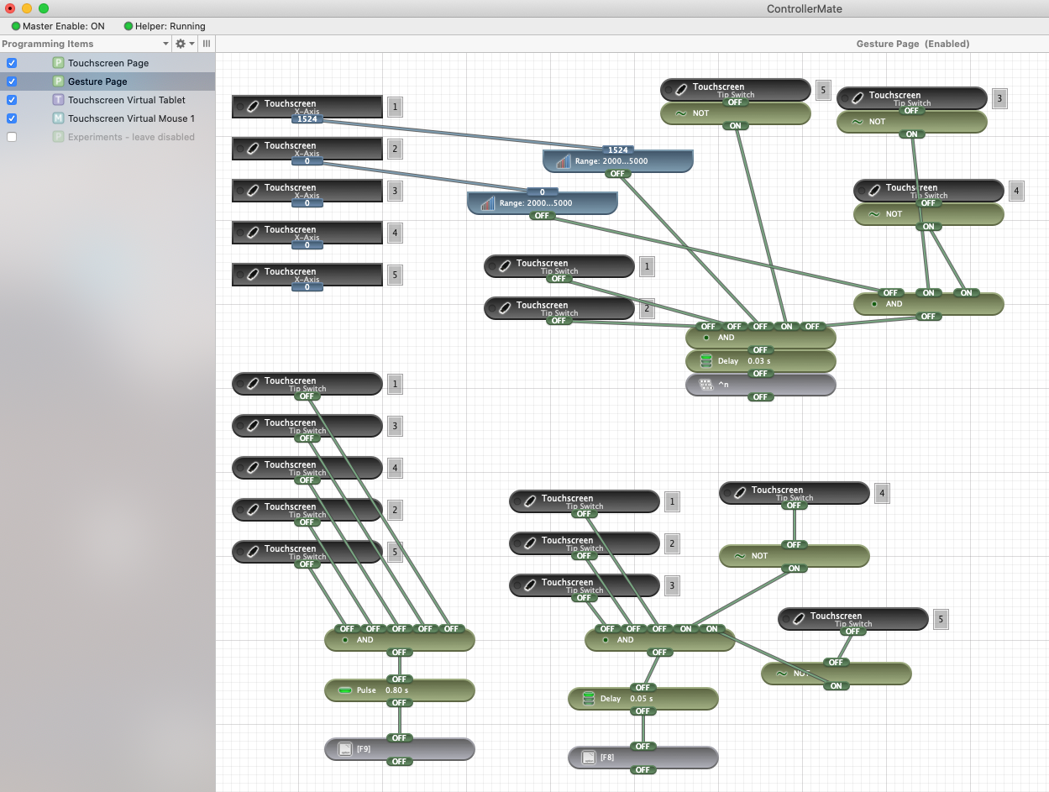Viewport: 1049px width, 792px height.
Task: Enable the Experiments - leave disabled checkbox
Action: coord(12,137)
